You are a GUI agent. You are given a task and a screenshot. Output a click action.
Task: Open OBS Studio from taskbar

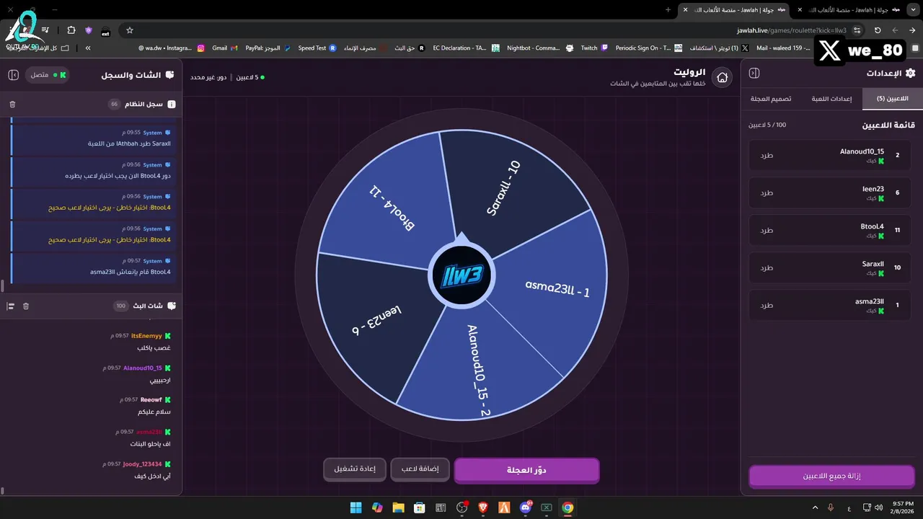pyautogui.click(x=462, y=507)
